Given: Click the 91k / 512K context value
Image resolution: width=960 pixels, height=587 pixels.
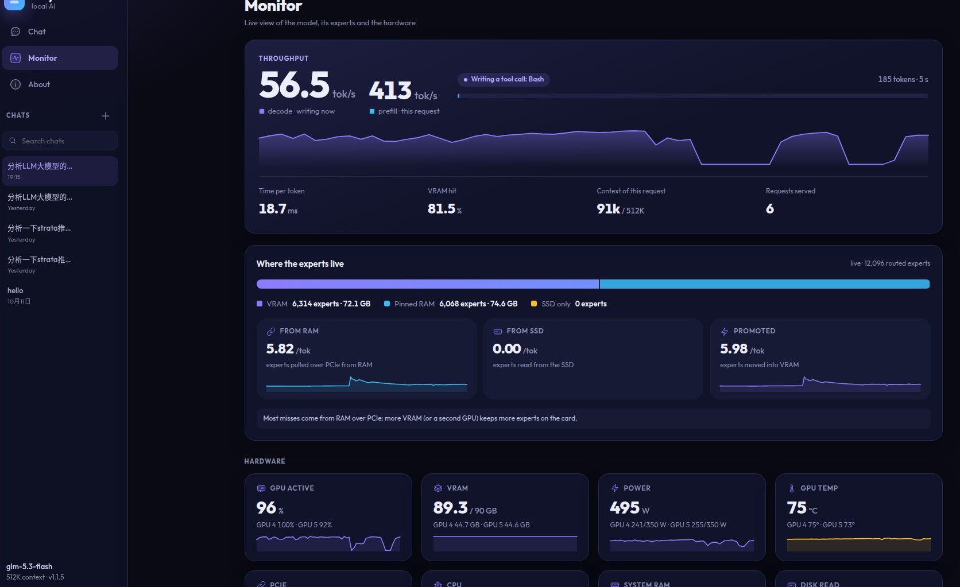Looking at the screenshot, I should pos(620,209).
